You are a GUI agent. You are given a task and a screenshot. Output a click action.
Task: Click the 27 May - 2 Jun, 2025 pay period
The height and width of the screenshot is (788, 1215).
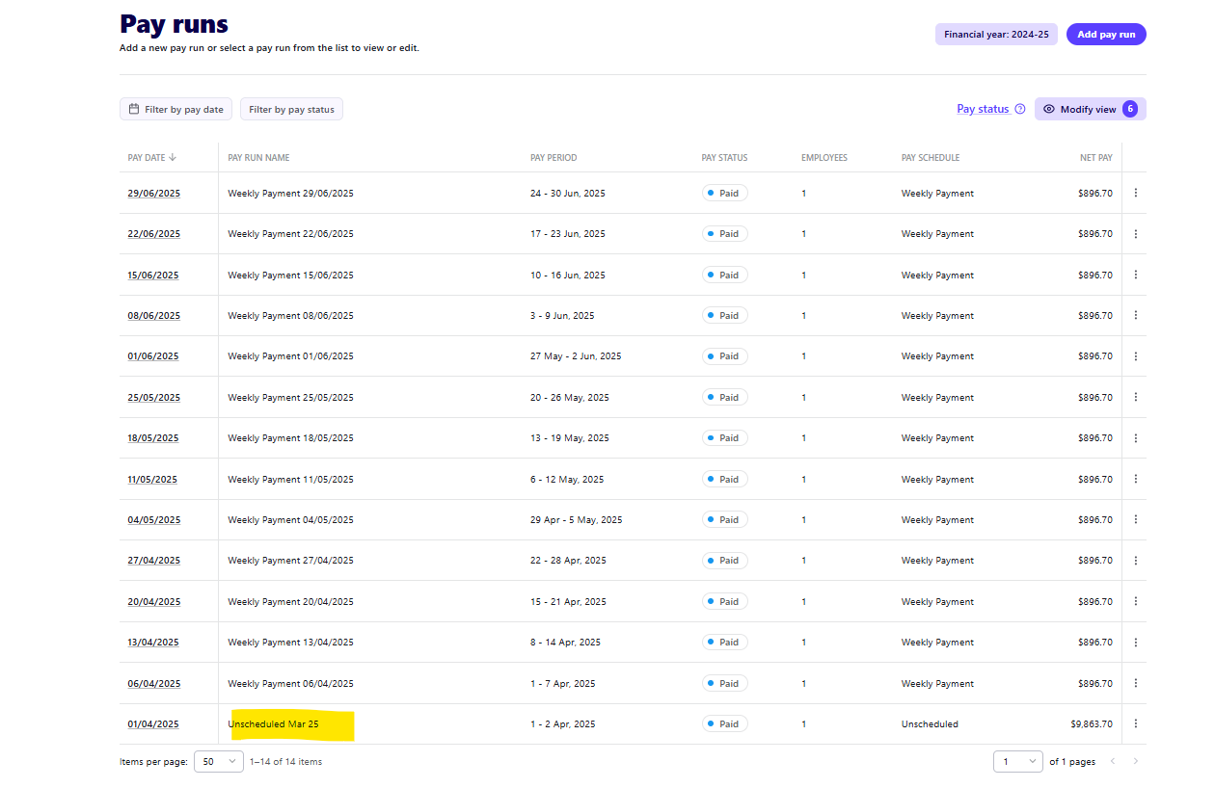point(576,356)
